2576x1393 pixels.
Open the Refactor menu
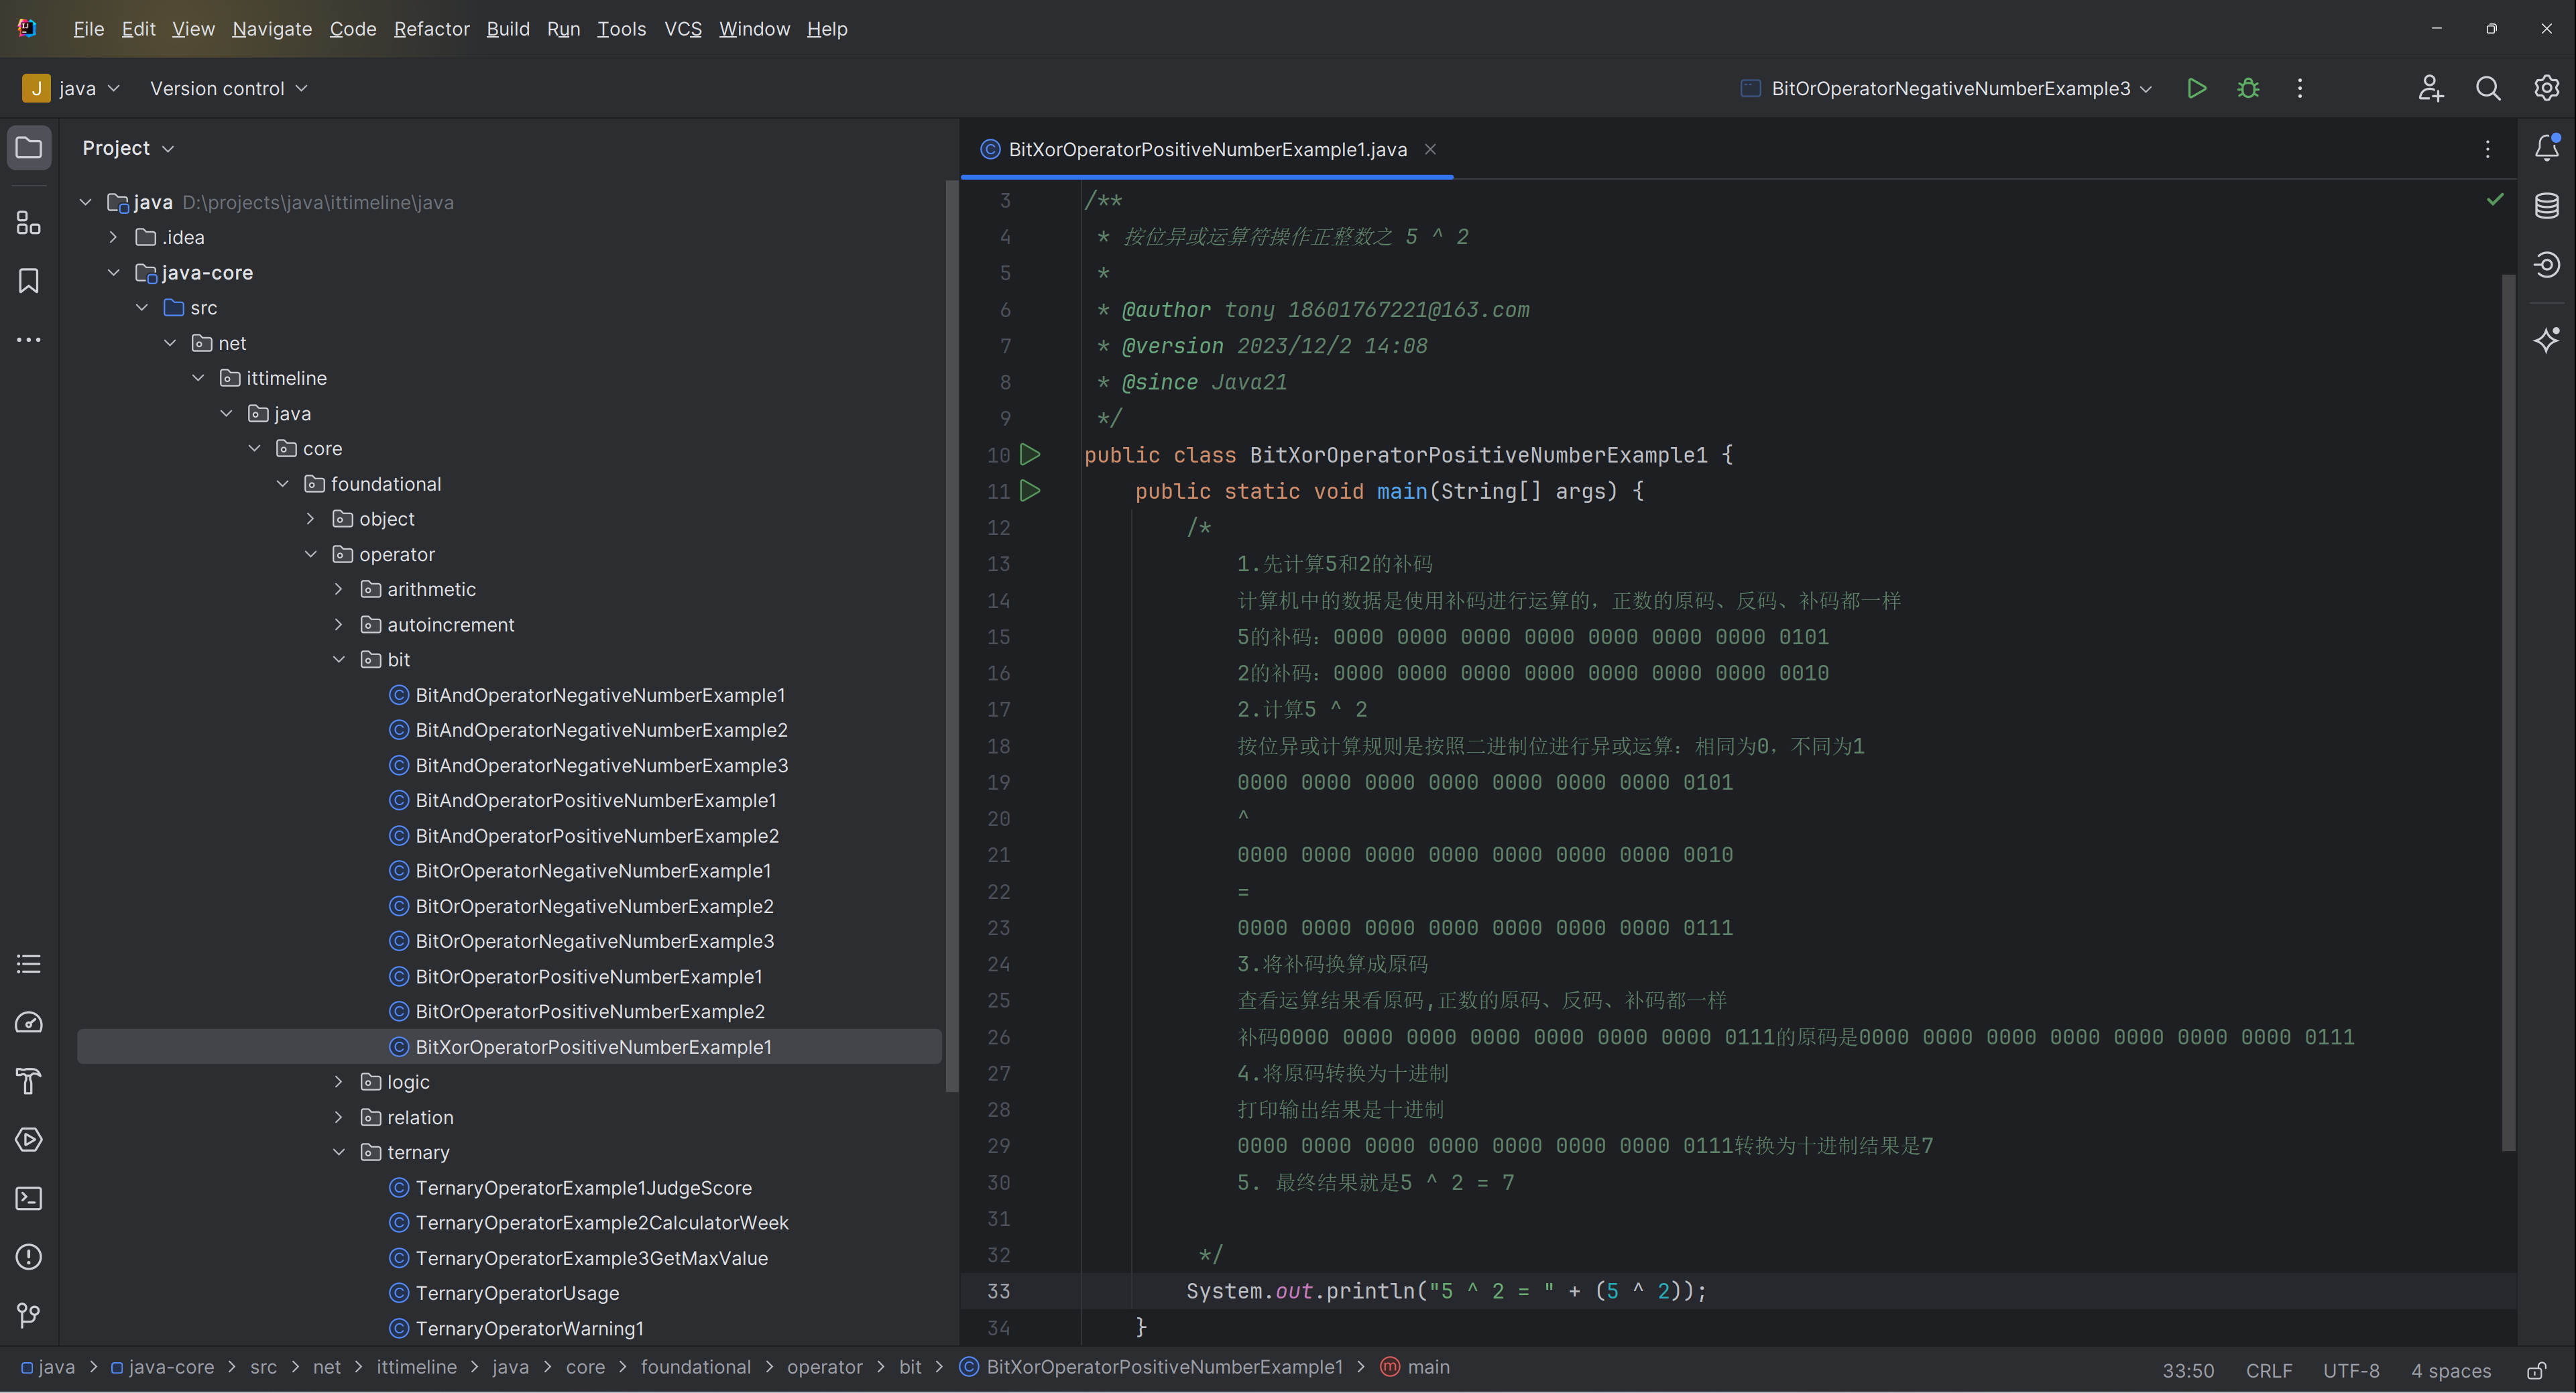pyautogui.click(x=431, y=29)
